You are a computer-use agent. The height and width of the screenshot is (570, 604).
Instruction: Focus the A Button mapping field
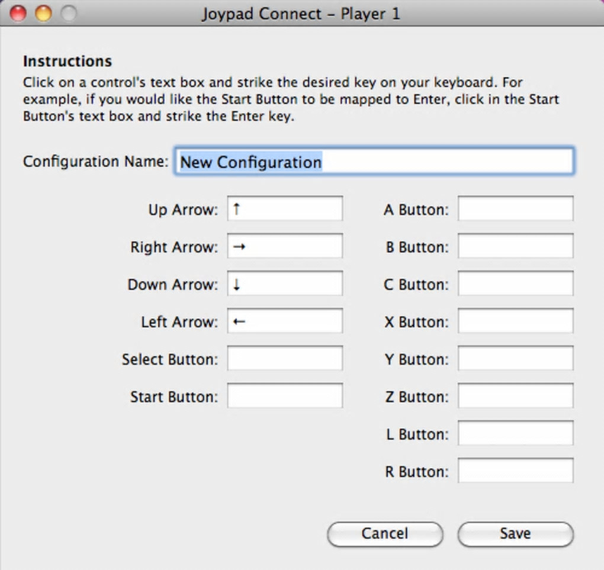tap(515, 209)
